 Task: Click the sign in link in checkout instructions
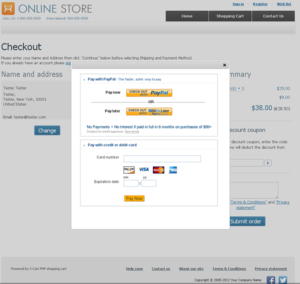pyautogui.click(x=68, y=63)
